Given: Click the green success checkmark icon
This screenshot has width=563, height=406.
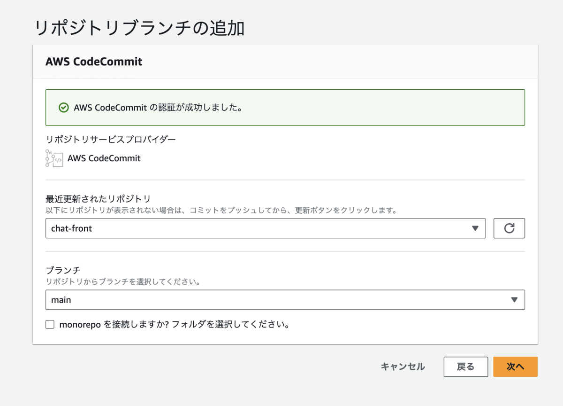Looking at the screenshot, I should click(63, 108).
